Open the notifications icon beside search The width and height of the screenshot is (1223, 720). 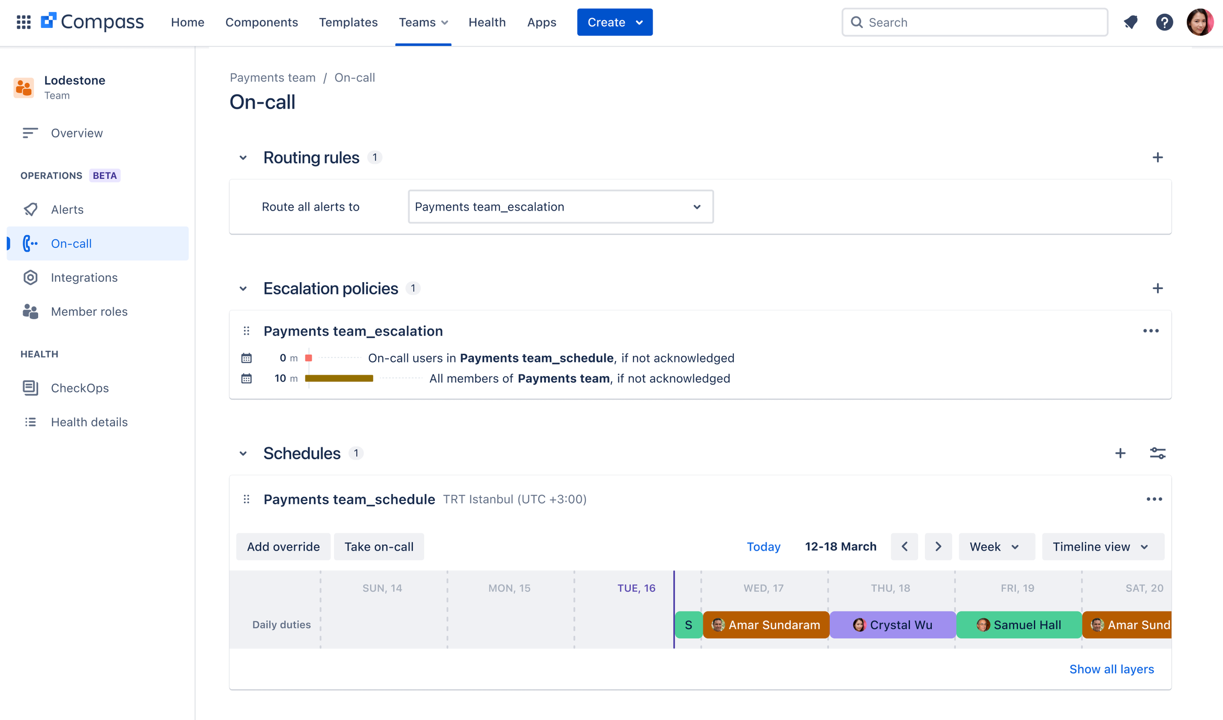point(1131,22)
